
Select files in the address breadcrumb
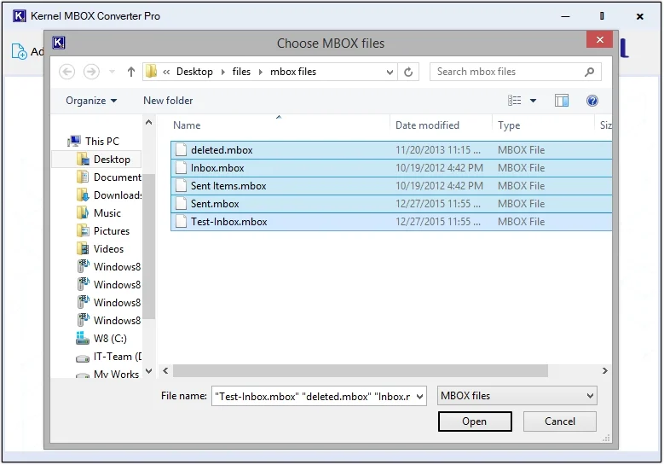tap(241, 72)
